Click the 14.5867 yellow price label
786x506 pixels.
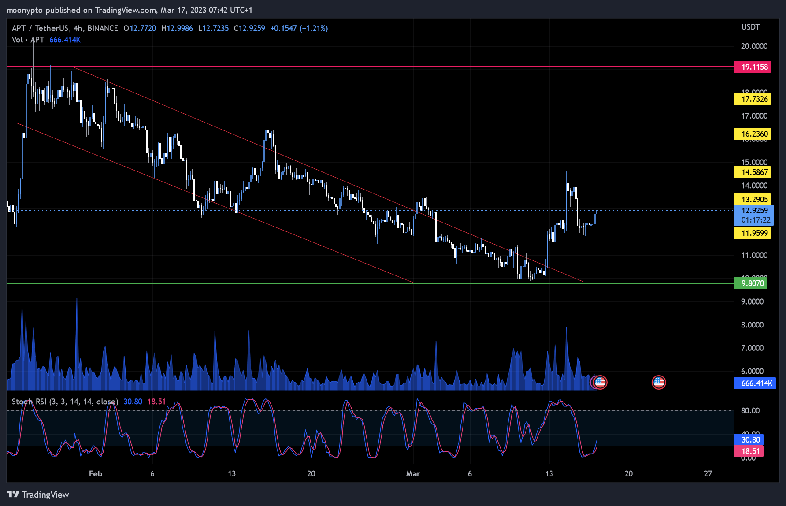point(753,172)
